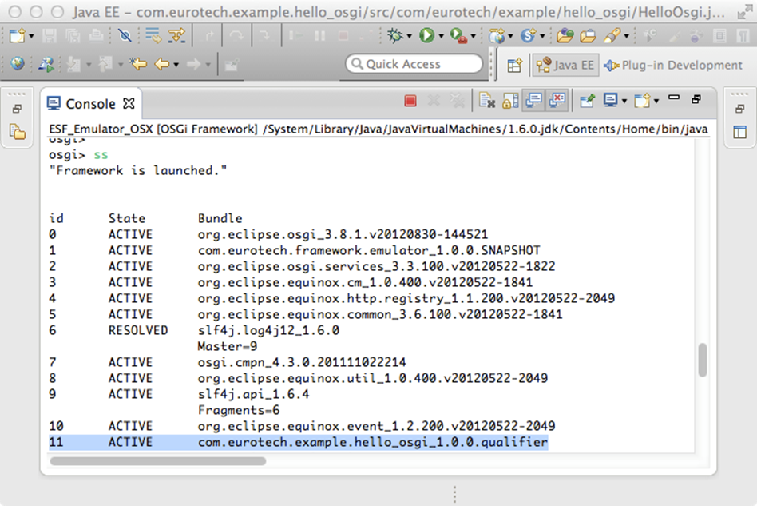Close the Console tab with X
The image size is (757, 506).
(x=129, y=103)
